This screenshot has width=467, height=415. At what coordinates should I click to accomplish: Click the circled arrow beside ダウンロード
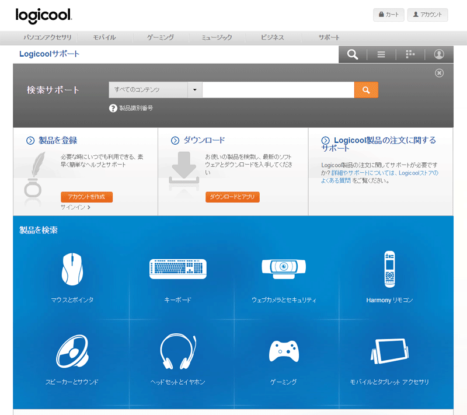175,141
